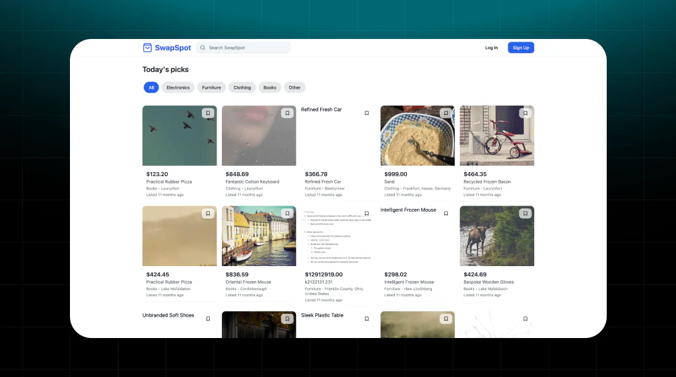Switch to the Clothing category
This screenshot has height=377, width=676.
[x=242, y=87]
